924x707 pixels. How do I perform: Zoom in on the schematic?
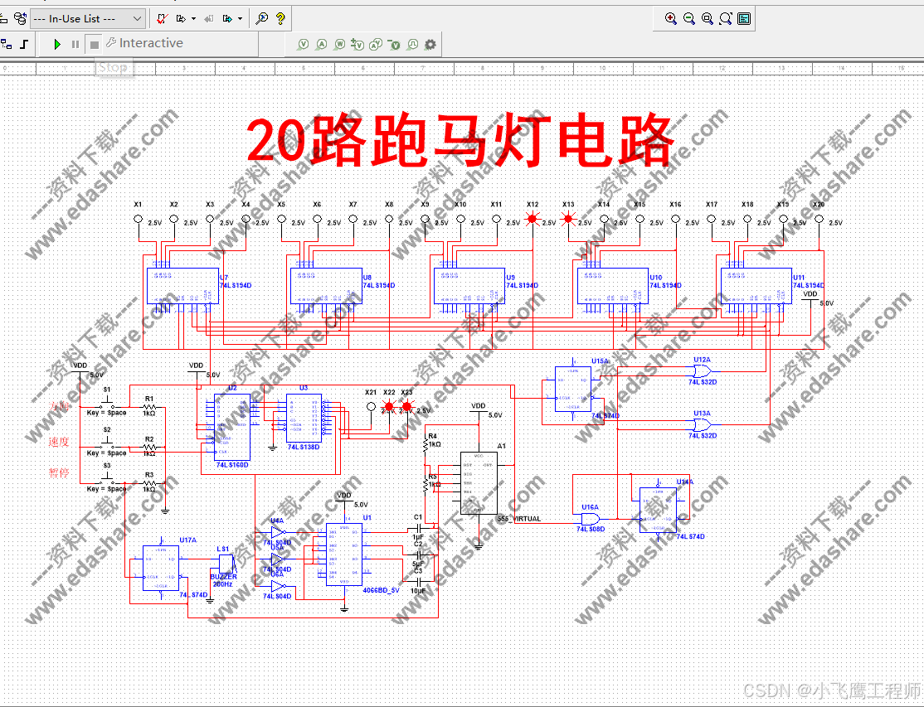point(671,19)
